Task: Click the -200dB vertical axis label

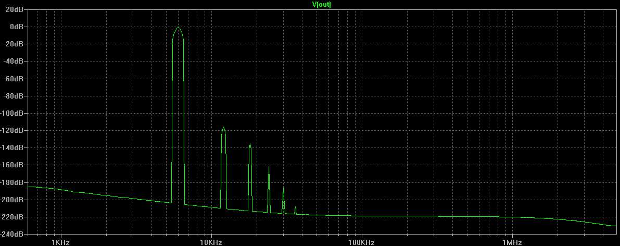Action: [12, 200]
